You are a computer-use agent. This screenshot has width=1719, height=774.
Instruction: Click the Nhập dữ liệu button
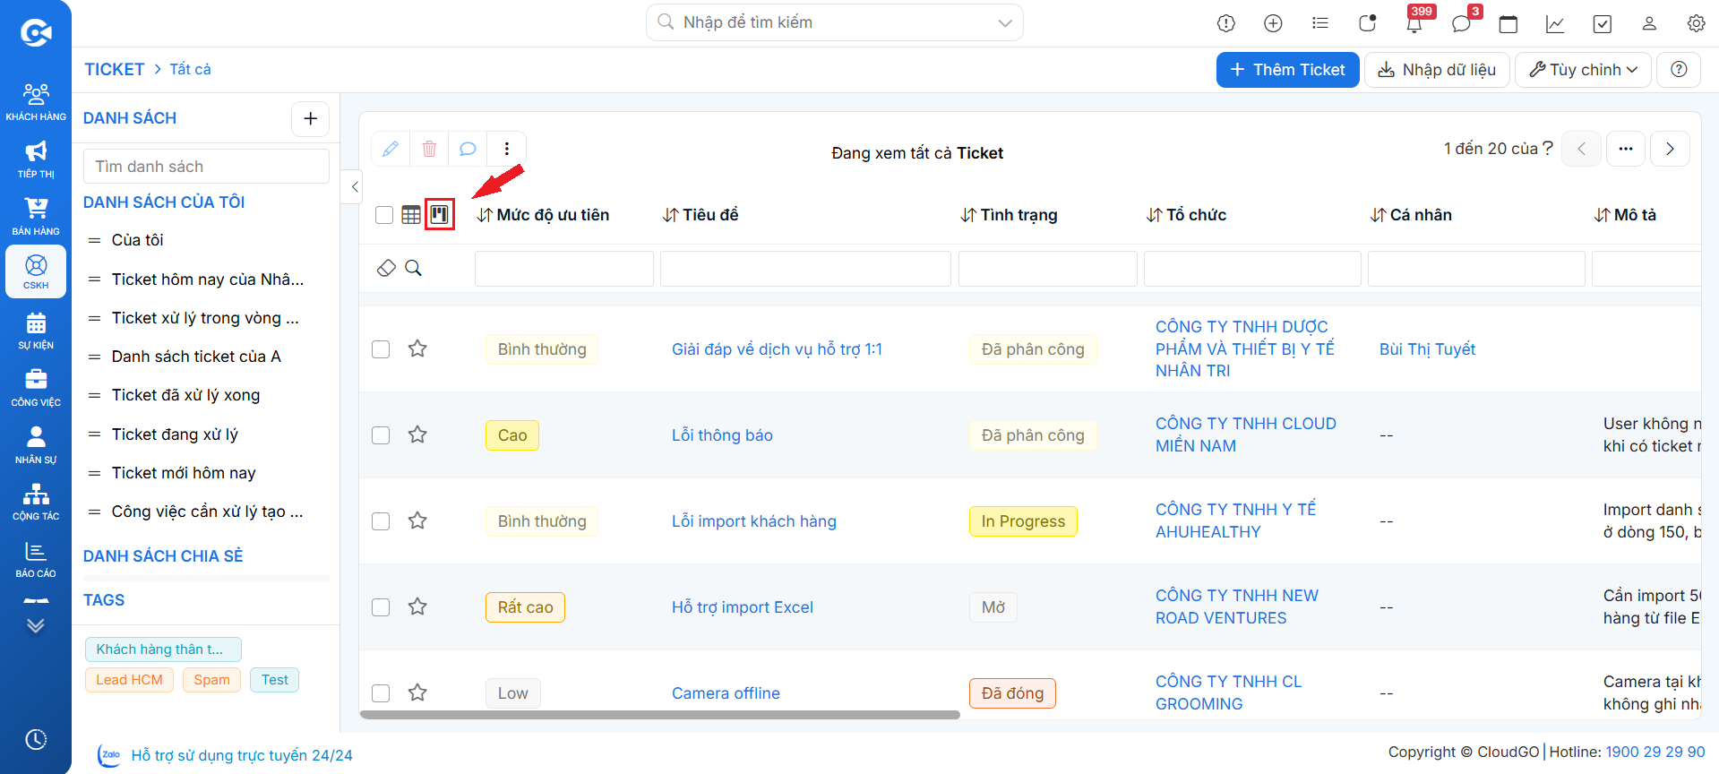1437,70
